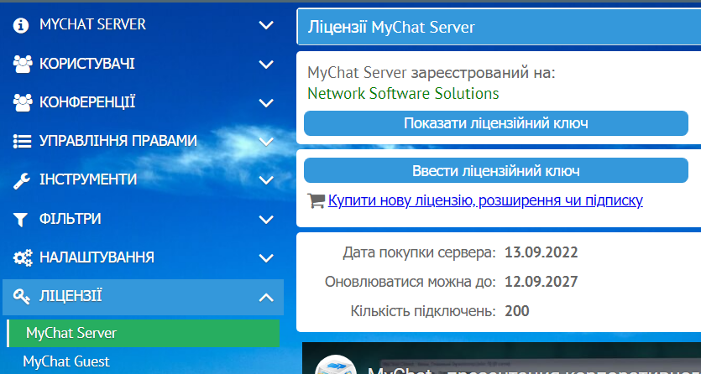Screen dimensions: 701x374
Task: Click the list icon beside УПРАВЛІННЯ ПРАВАМИ
Action: [x=22, y=142]
